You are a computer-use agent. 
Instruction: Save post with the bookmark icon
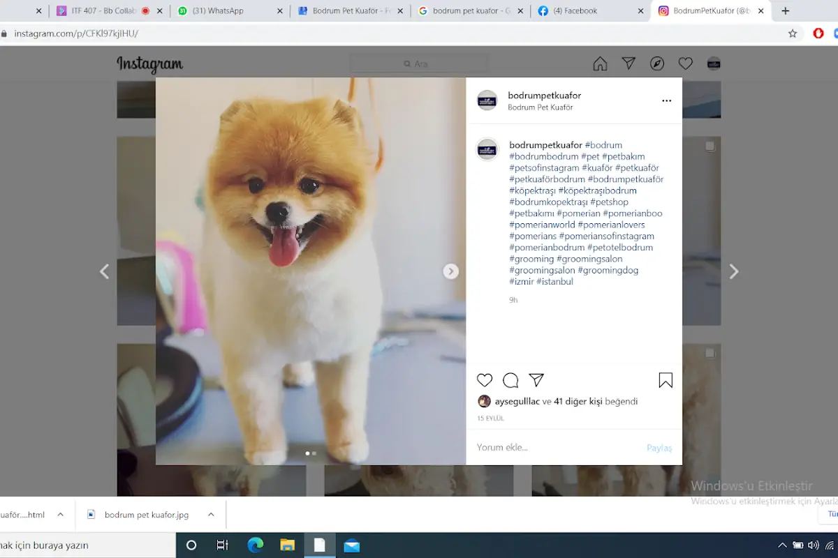click(666, 380)
